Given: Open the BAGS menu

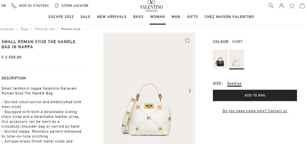Looking at the screenshot, I should [x=138, y=17].
